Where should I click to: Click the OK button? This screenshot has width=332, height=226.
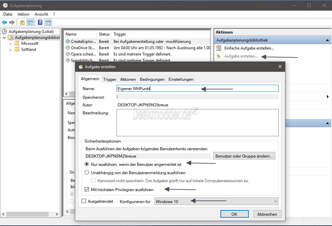234,214
